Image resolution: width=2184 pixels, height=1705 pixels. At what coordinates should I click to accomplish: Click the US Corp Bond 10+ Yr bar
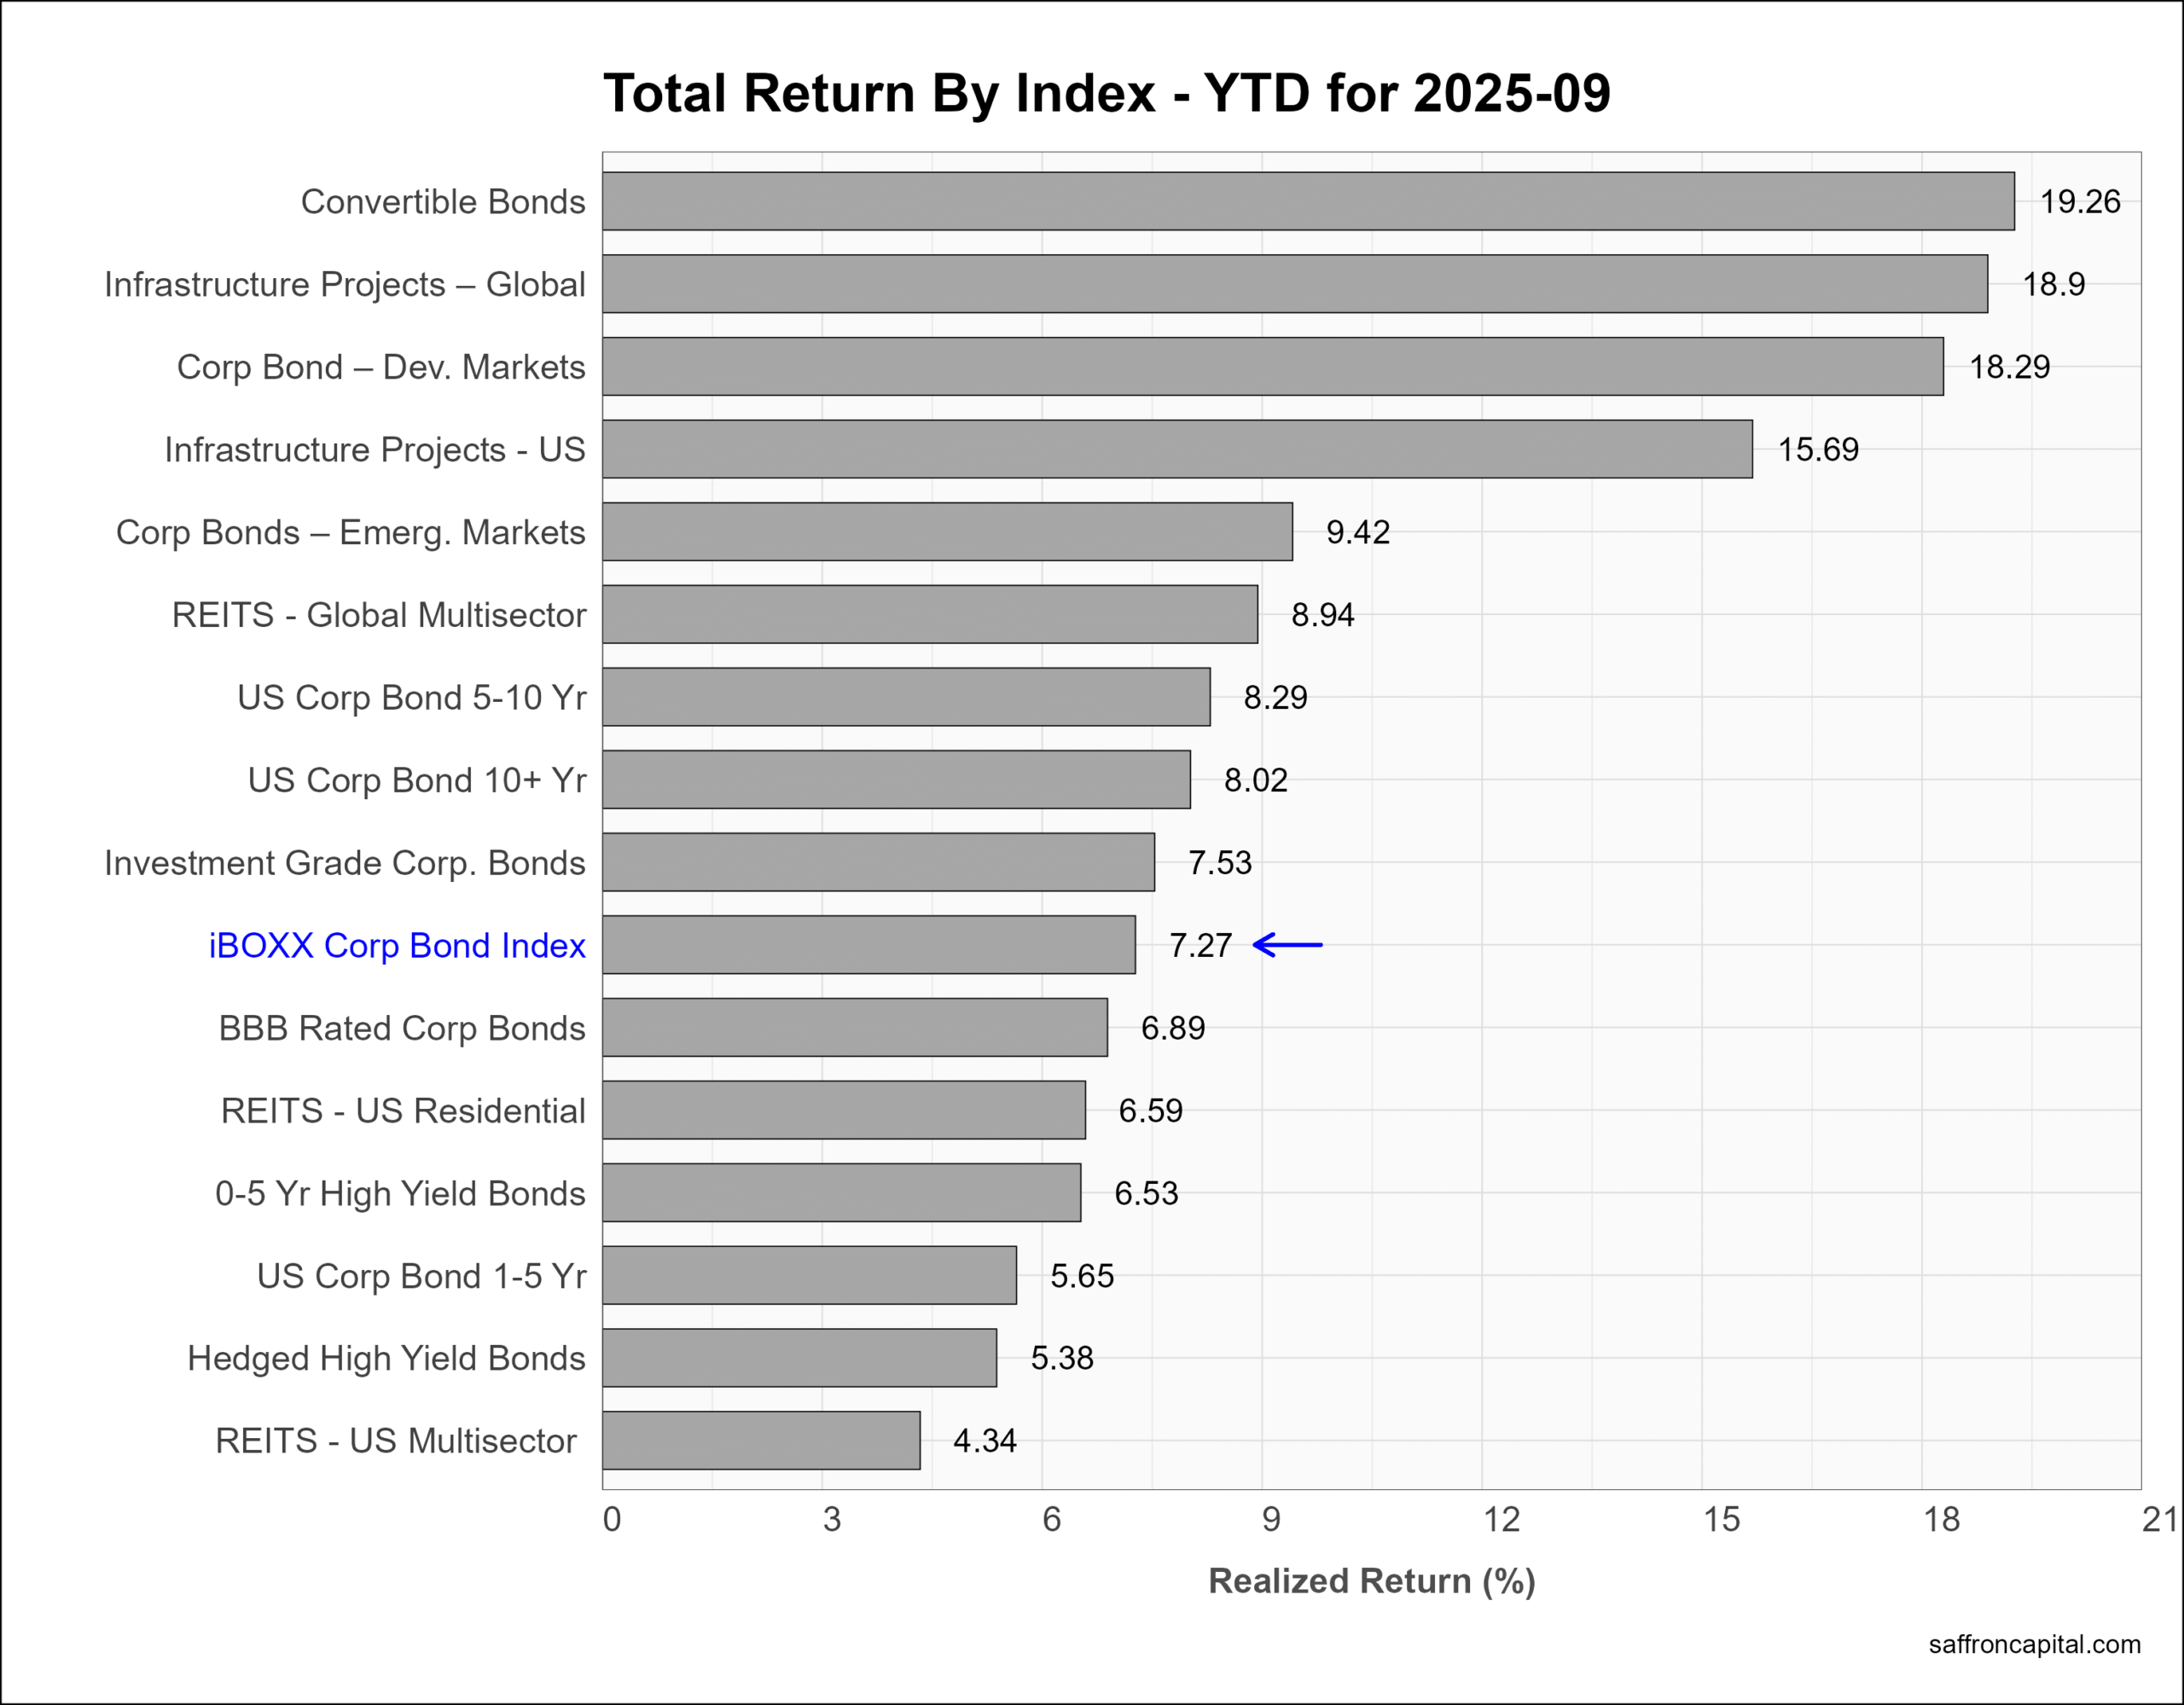point(896,779)
